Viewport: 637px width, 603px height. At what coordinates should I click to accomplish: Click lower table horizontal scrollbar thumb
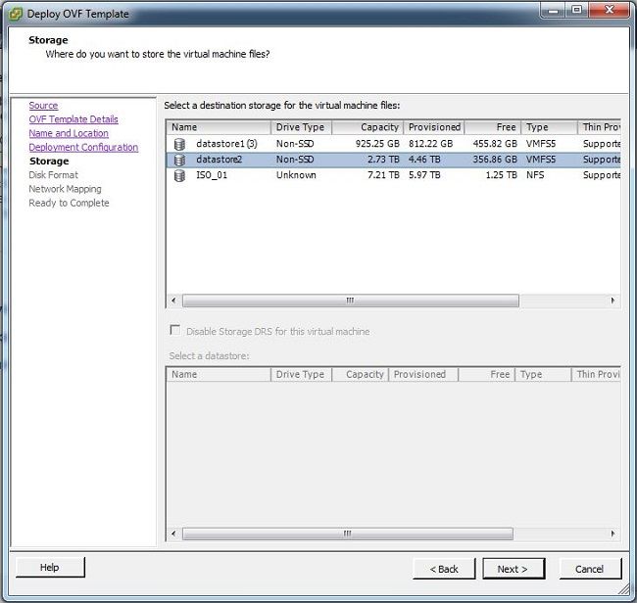pos(348,533)
